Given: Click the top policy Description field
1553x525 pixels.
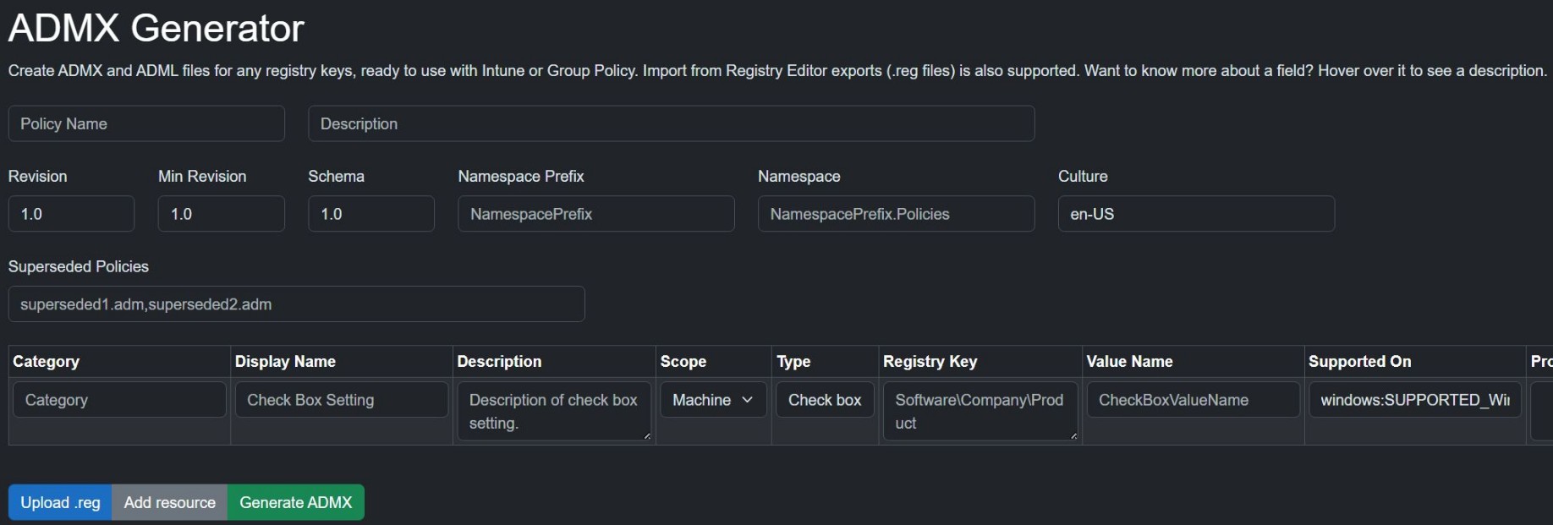Looking at the screenshot, I should pyautogui.click(x=671, y=123).
